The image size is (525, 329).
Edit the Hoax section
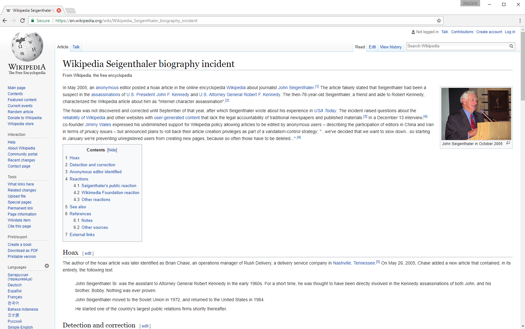pos(88,253)
